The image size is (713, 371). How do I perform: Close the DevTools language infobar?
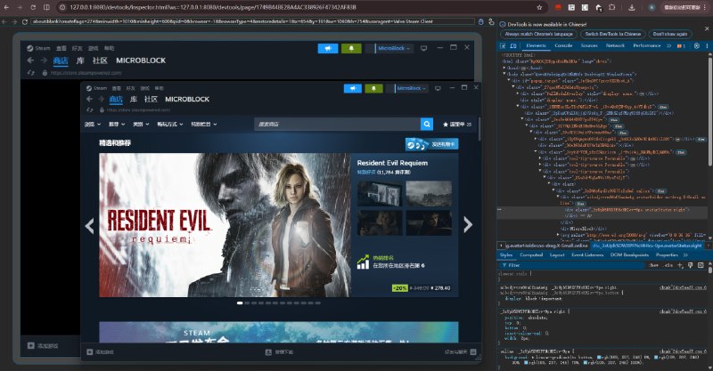tap(707, 28)
